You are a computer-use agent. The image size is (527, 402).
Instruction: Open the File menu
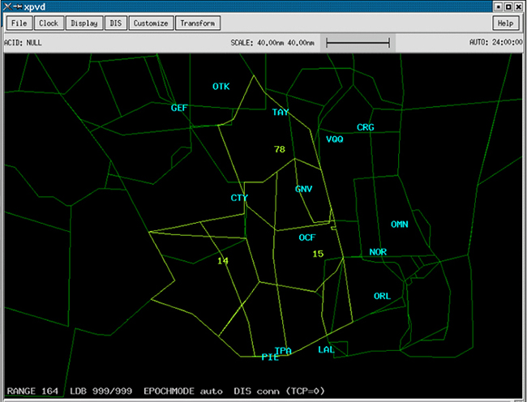point(20,24)
